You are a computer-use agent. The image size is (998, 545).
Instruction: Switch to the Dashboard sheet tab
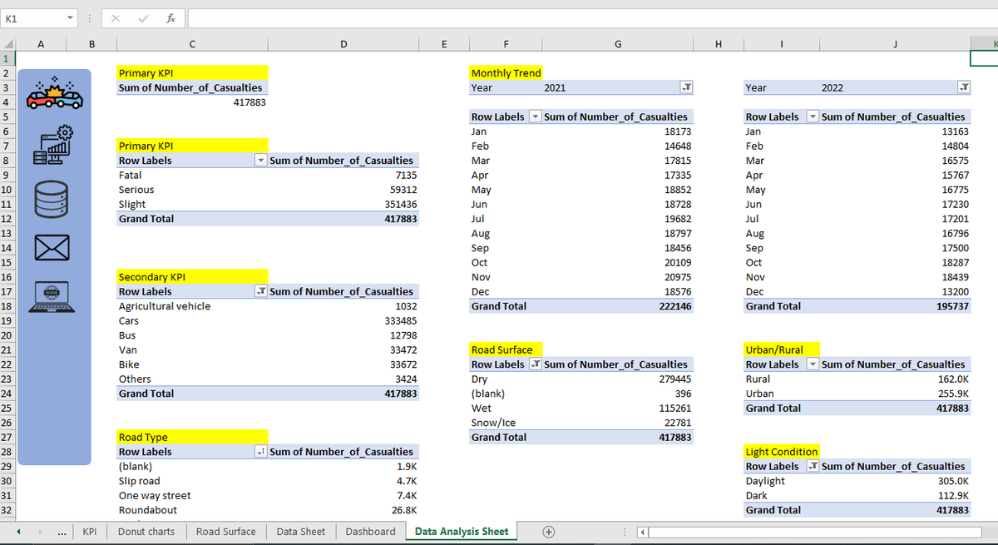[370, 532]
